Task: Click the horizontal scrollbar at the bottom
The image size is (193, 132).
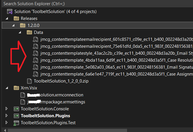Action: (87, 130)
